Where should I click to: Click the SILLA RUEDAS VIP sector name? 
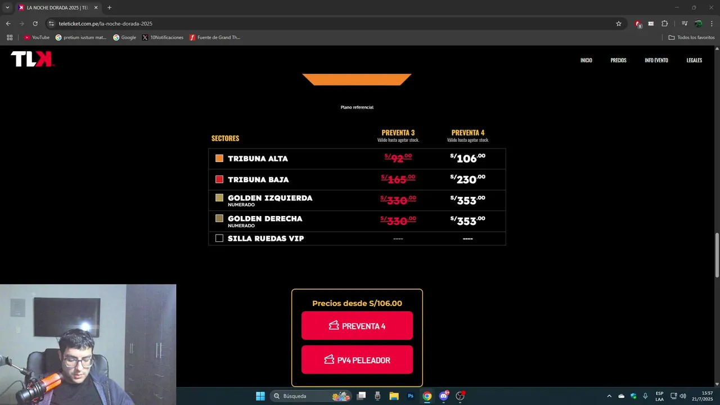tap(265, 238)
